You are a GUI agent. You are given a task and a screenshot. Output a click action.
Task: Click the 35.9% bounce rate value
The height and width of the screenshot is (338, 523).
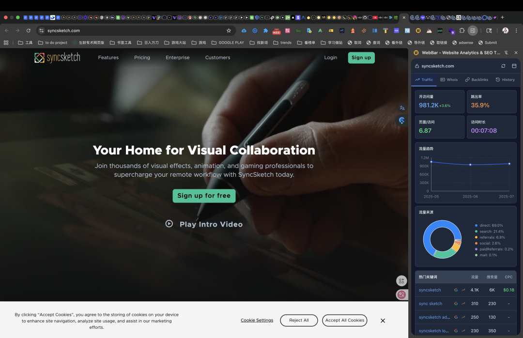coord(480,105)
